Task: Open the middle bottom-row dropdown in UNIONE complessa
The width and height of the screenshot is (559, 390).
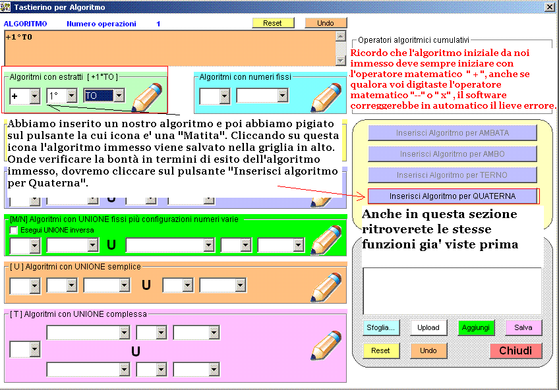Action: 161,370
